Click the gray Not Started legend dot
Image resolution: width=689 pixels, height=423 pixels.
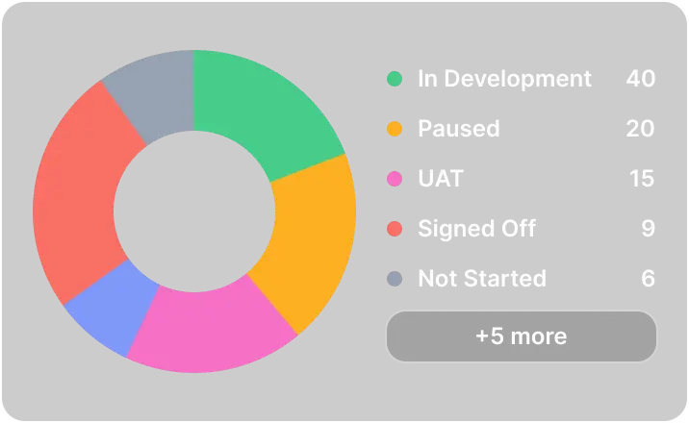coord(395,279)
